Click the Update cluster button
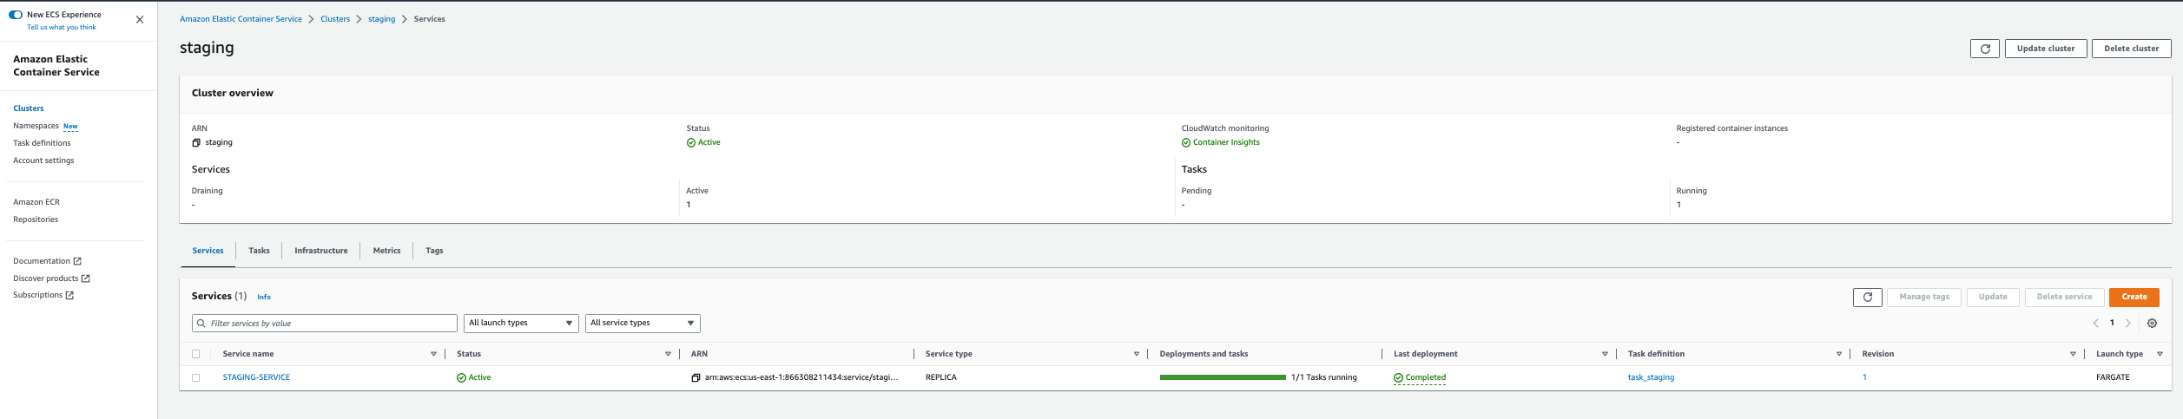 (2045, 49)
